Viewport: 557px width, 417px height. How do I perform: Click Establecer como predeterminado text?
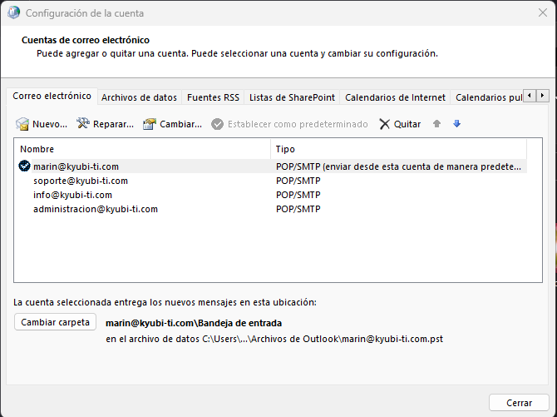(298, 124)
